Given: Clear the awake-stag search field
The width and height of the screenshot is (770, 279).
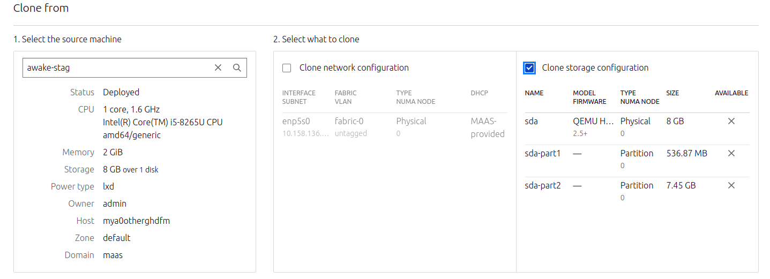Looking at the screenshot, I should (x=218, y=68).
